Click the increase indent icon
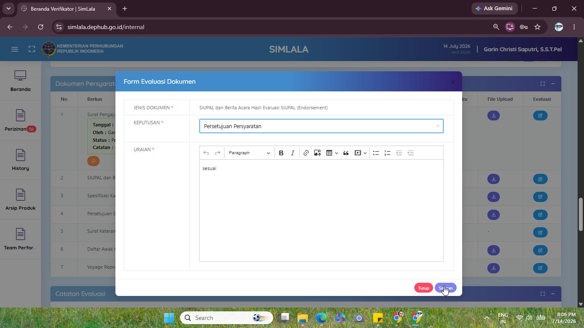The height and width of the screenshot is (328, 584). tap(410, 153)
